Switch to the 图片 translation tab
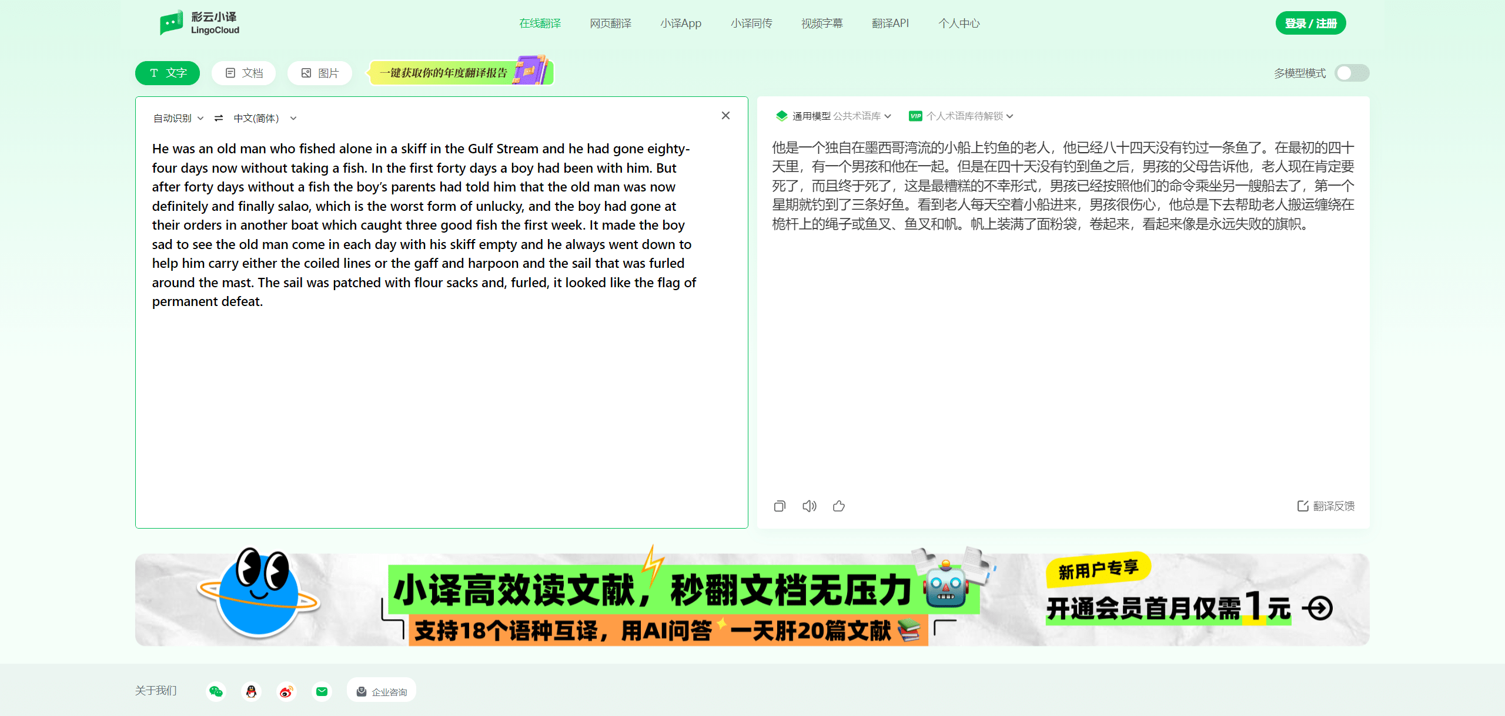Image resolution: width=1505 pixels, height=716 pixels. [x=320, y=73]
